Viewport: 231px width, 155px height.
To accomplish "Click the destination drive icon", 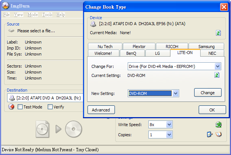I will tap(12, 98).
